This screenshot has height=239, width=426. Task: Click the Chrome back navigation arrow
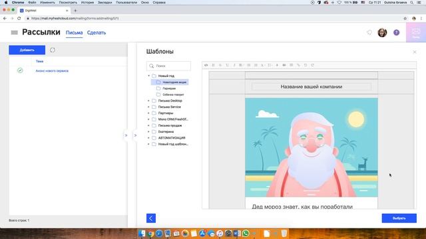click(x=5, y=19)
